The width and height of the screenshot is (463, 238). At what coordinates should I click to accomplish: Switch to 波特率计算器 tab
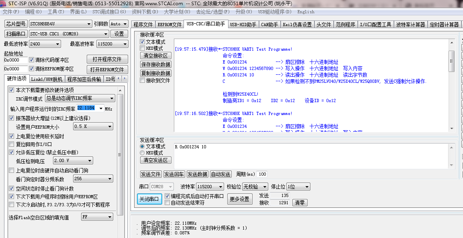[x=410, y=25]
